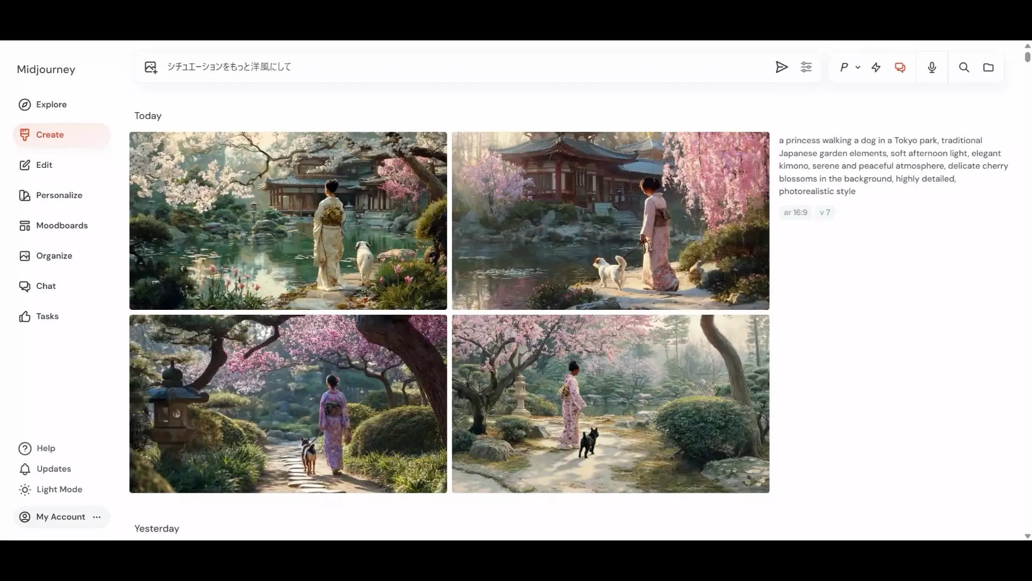Expand the personalization P dropdown arrow
The width and height of the screenshot is (1032, 581).
tap(858, 67)
